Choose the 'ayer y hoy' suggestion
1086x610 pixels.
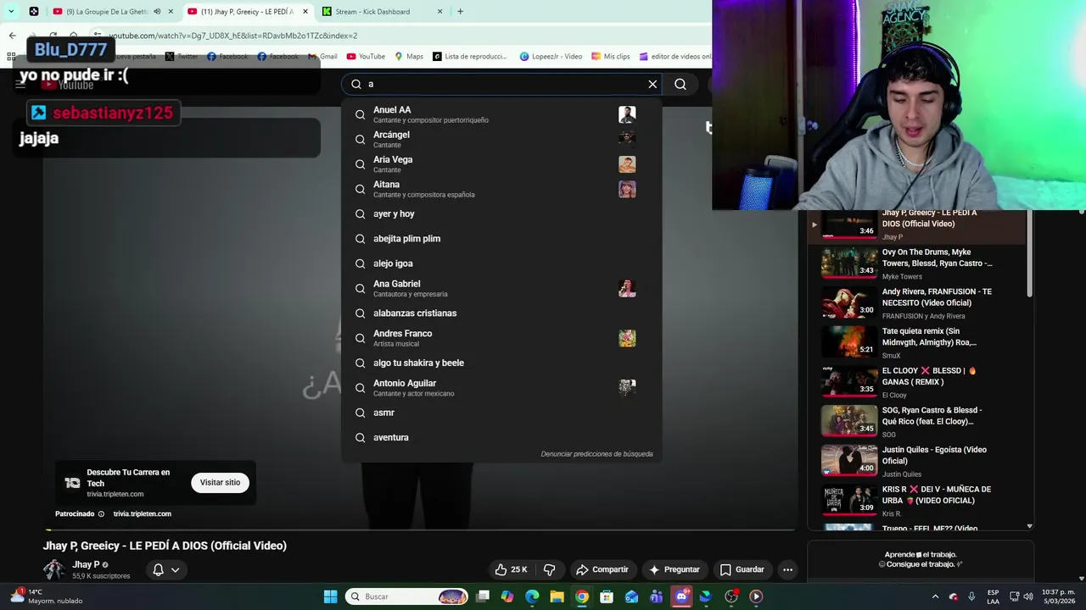[x=501, y=213]
